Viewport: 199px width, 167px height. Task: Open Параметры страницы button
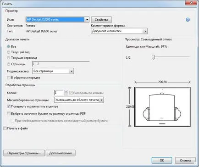coord(24,153)
